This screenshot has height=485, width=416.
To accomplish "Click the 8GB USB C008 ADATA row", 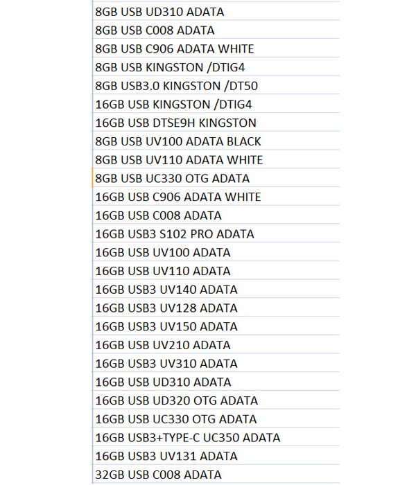I will tap(216, 30).
